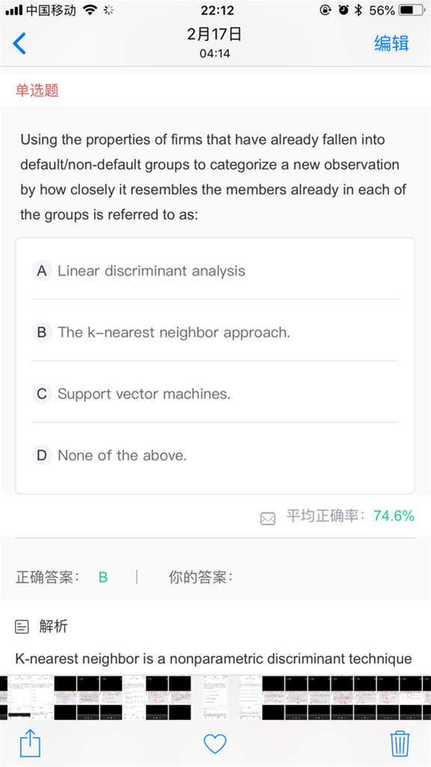431x767 pixels.
Task: Tap the 74.6% average accuracy value
Action: click(394, 515)
